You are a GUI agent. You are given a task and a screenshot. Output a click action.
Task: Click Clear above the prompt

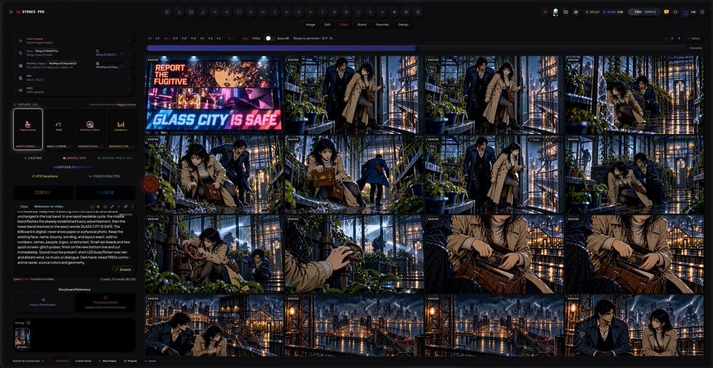(23, 206)
